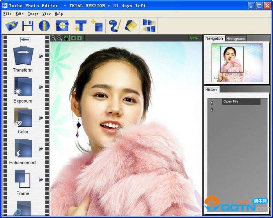Switch to the Histograms tab
The width and height of the screenshot is (273, 218).
[x=236, y=39]
